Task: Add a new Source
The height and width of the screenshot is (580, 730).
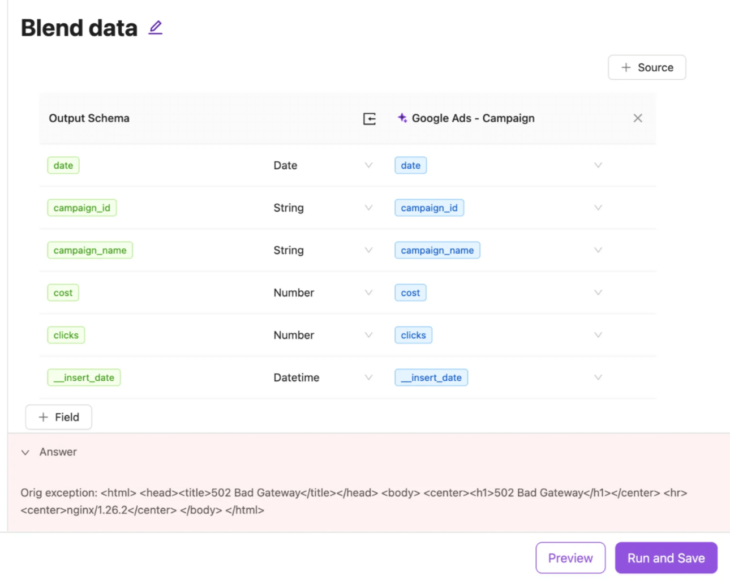Action: tap(647, 67)
